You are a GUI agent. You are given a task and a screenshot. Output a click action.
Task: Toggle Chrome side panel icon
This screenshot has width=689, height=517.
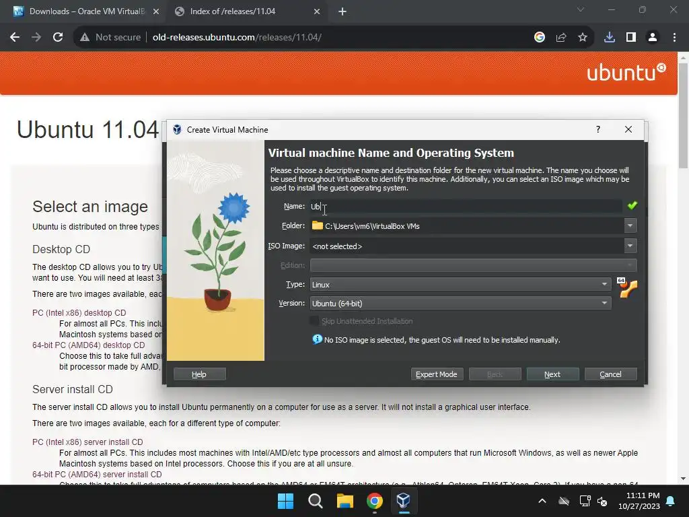coord(631,38)
